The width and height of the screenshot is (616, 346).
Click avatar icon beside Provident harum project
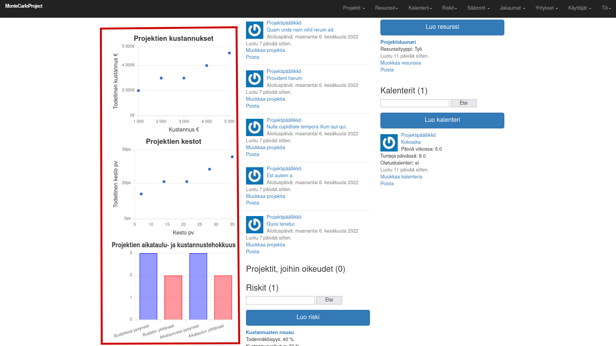pos(254,79)
